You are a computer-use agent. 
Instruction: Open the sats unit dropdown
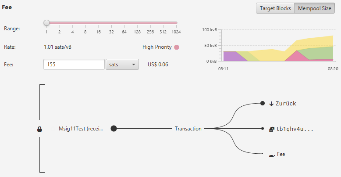(122, 65)
